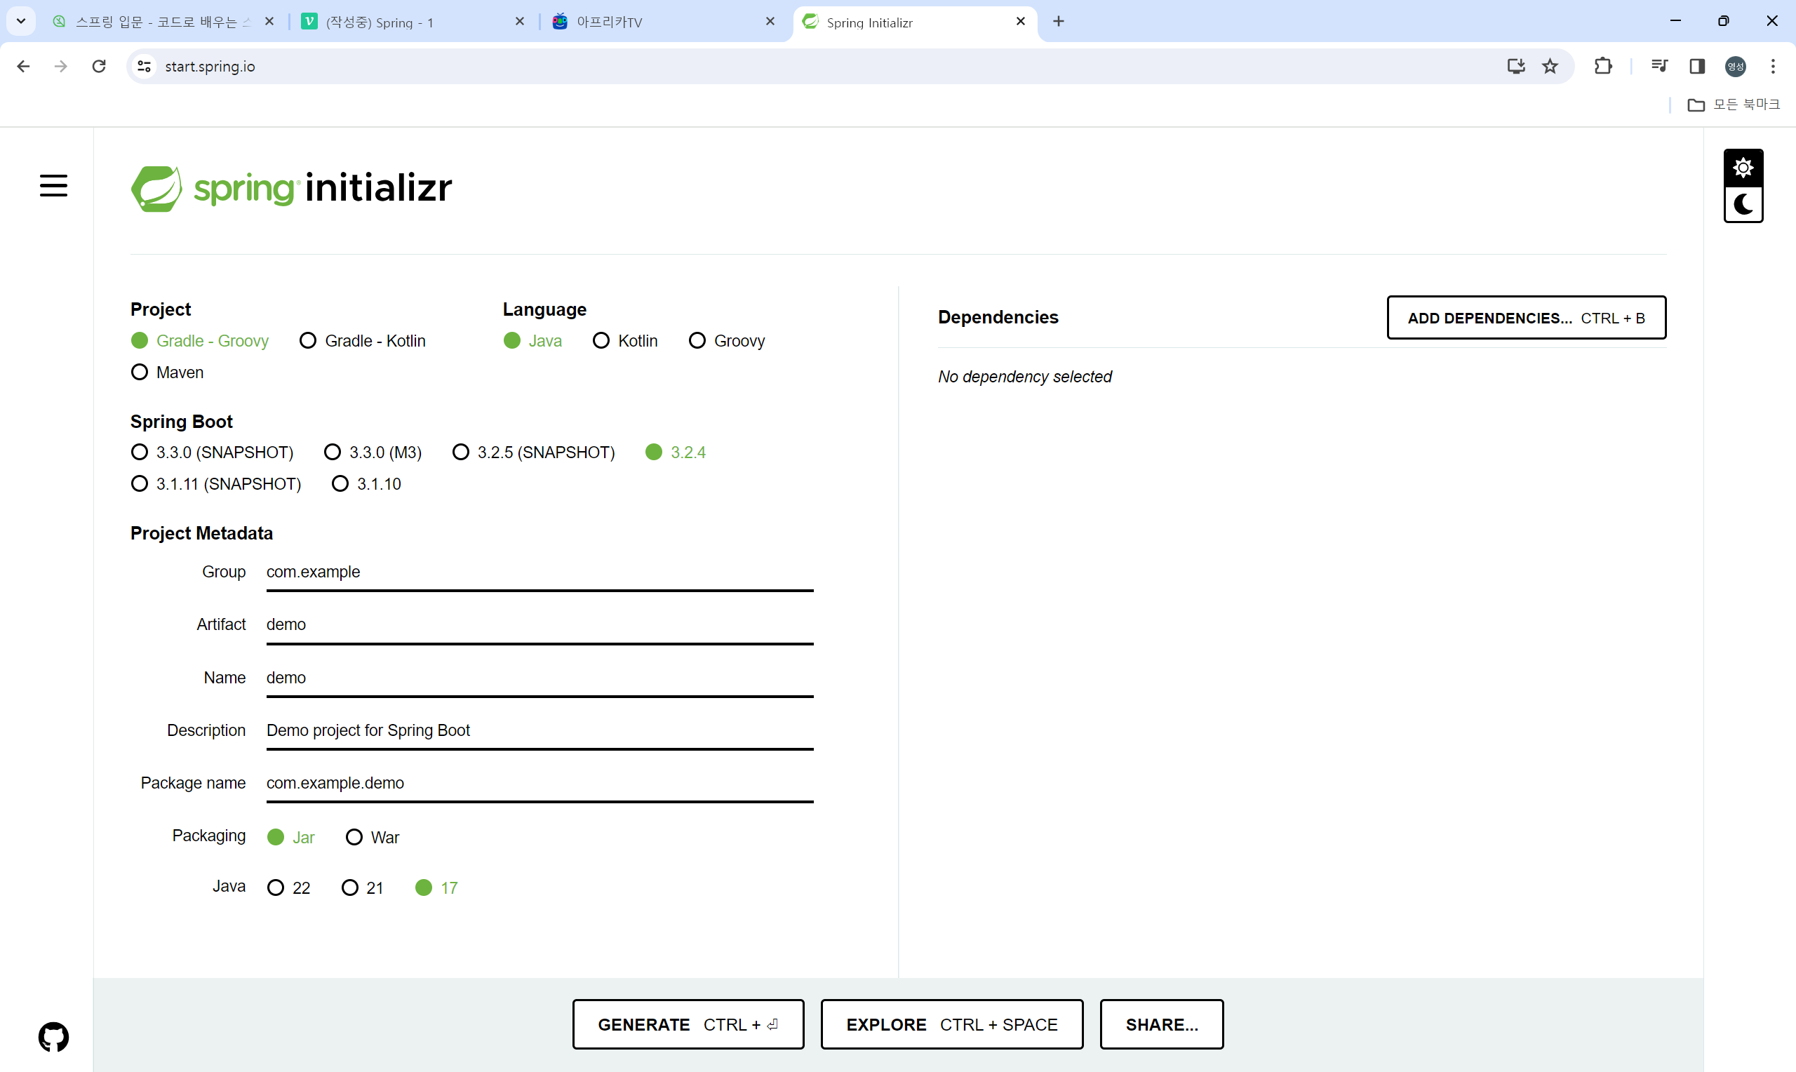Open Chrome three-dot menu
The image size is (1796, 1072).
(x=1773, y=67)
